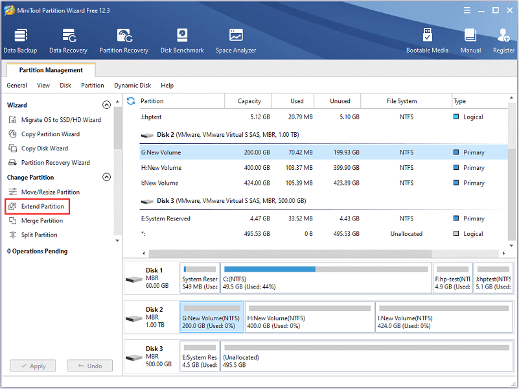The height and width of the screenshot is (389, 519).
Task: Open the Partition menu
Action: pos(93,86)
